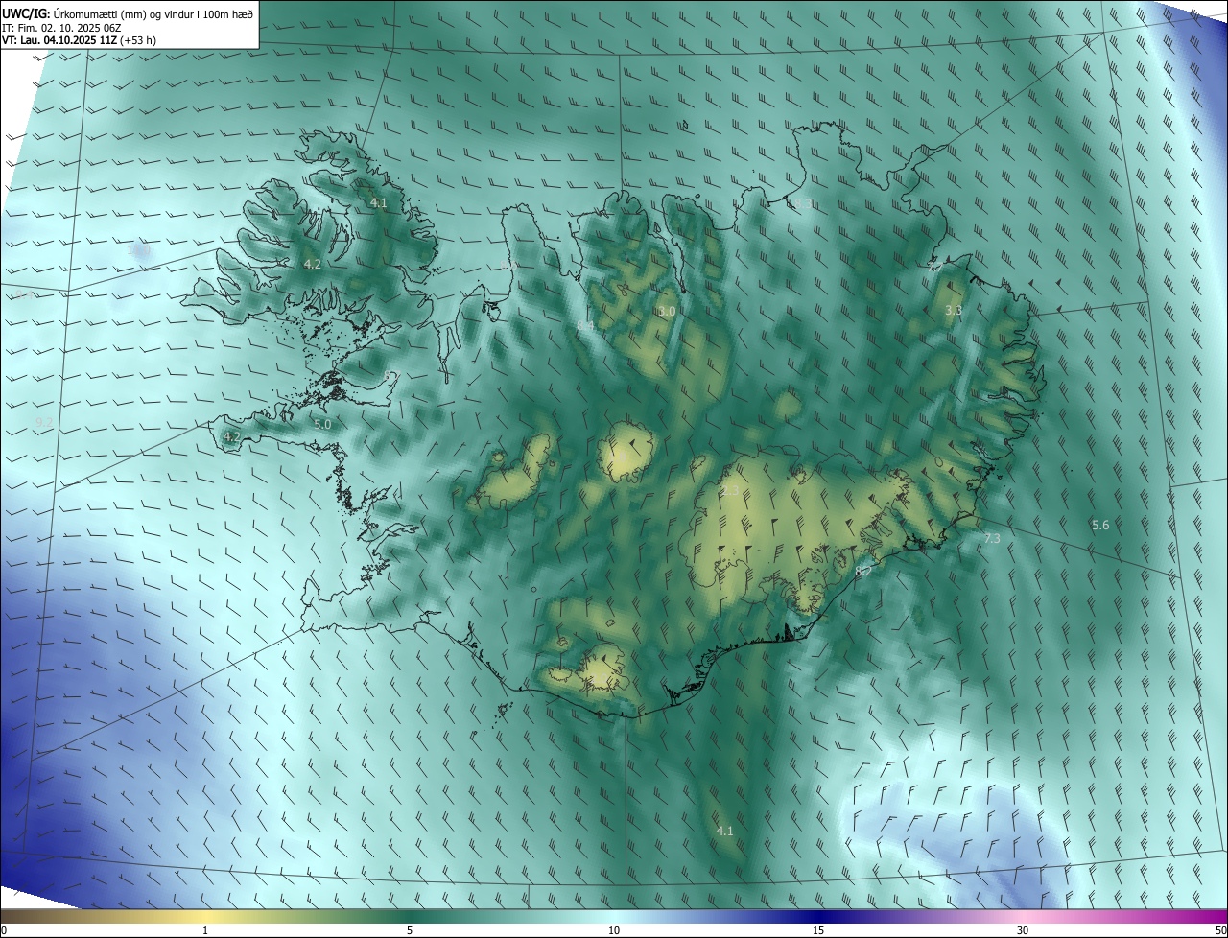The image size is (1228, 938).
Task: Click the 4.2 value in central Westfjords
Action: pyautogui.click(x=313, y=264)
